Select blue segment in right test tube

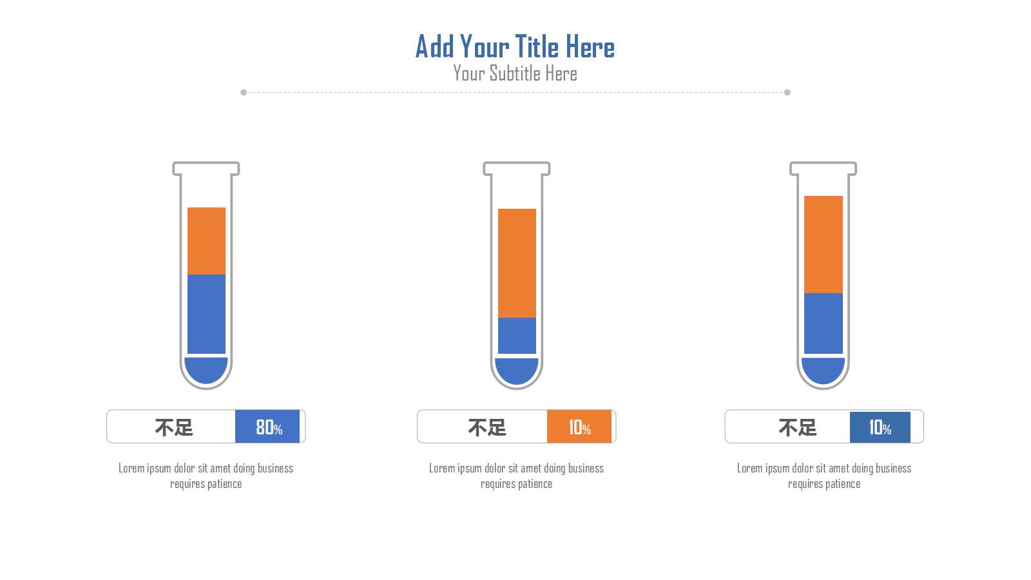[x=824, y=324]
